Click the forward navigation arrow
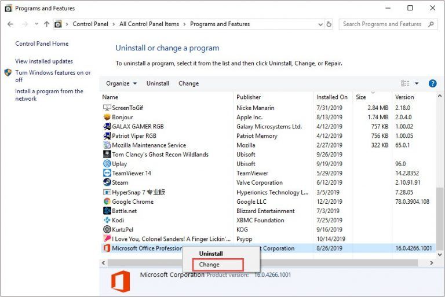445x297 pixels. tap(25, 24)
